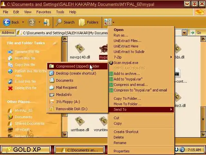206x155 pixels.
Task: Click Rename in context menu
Action: coord(141,143)
